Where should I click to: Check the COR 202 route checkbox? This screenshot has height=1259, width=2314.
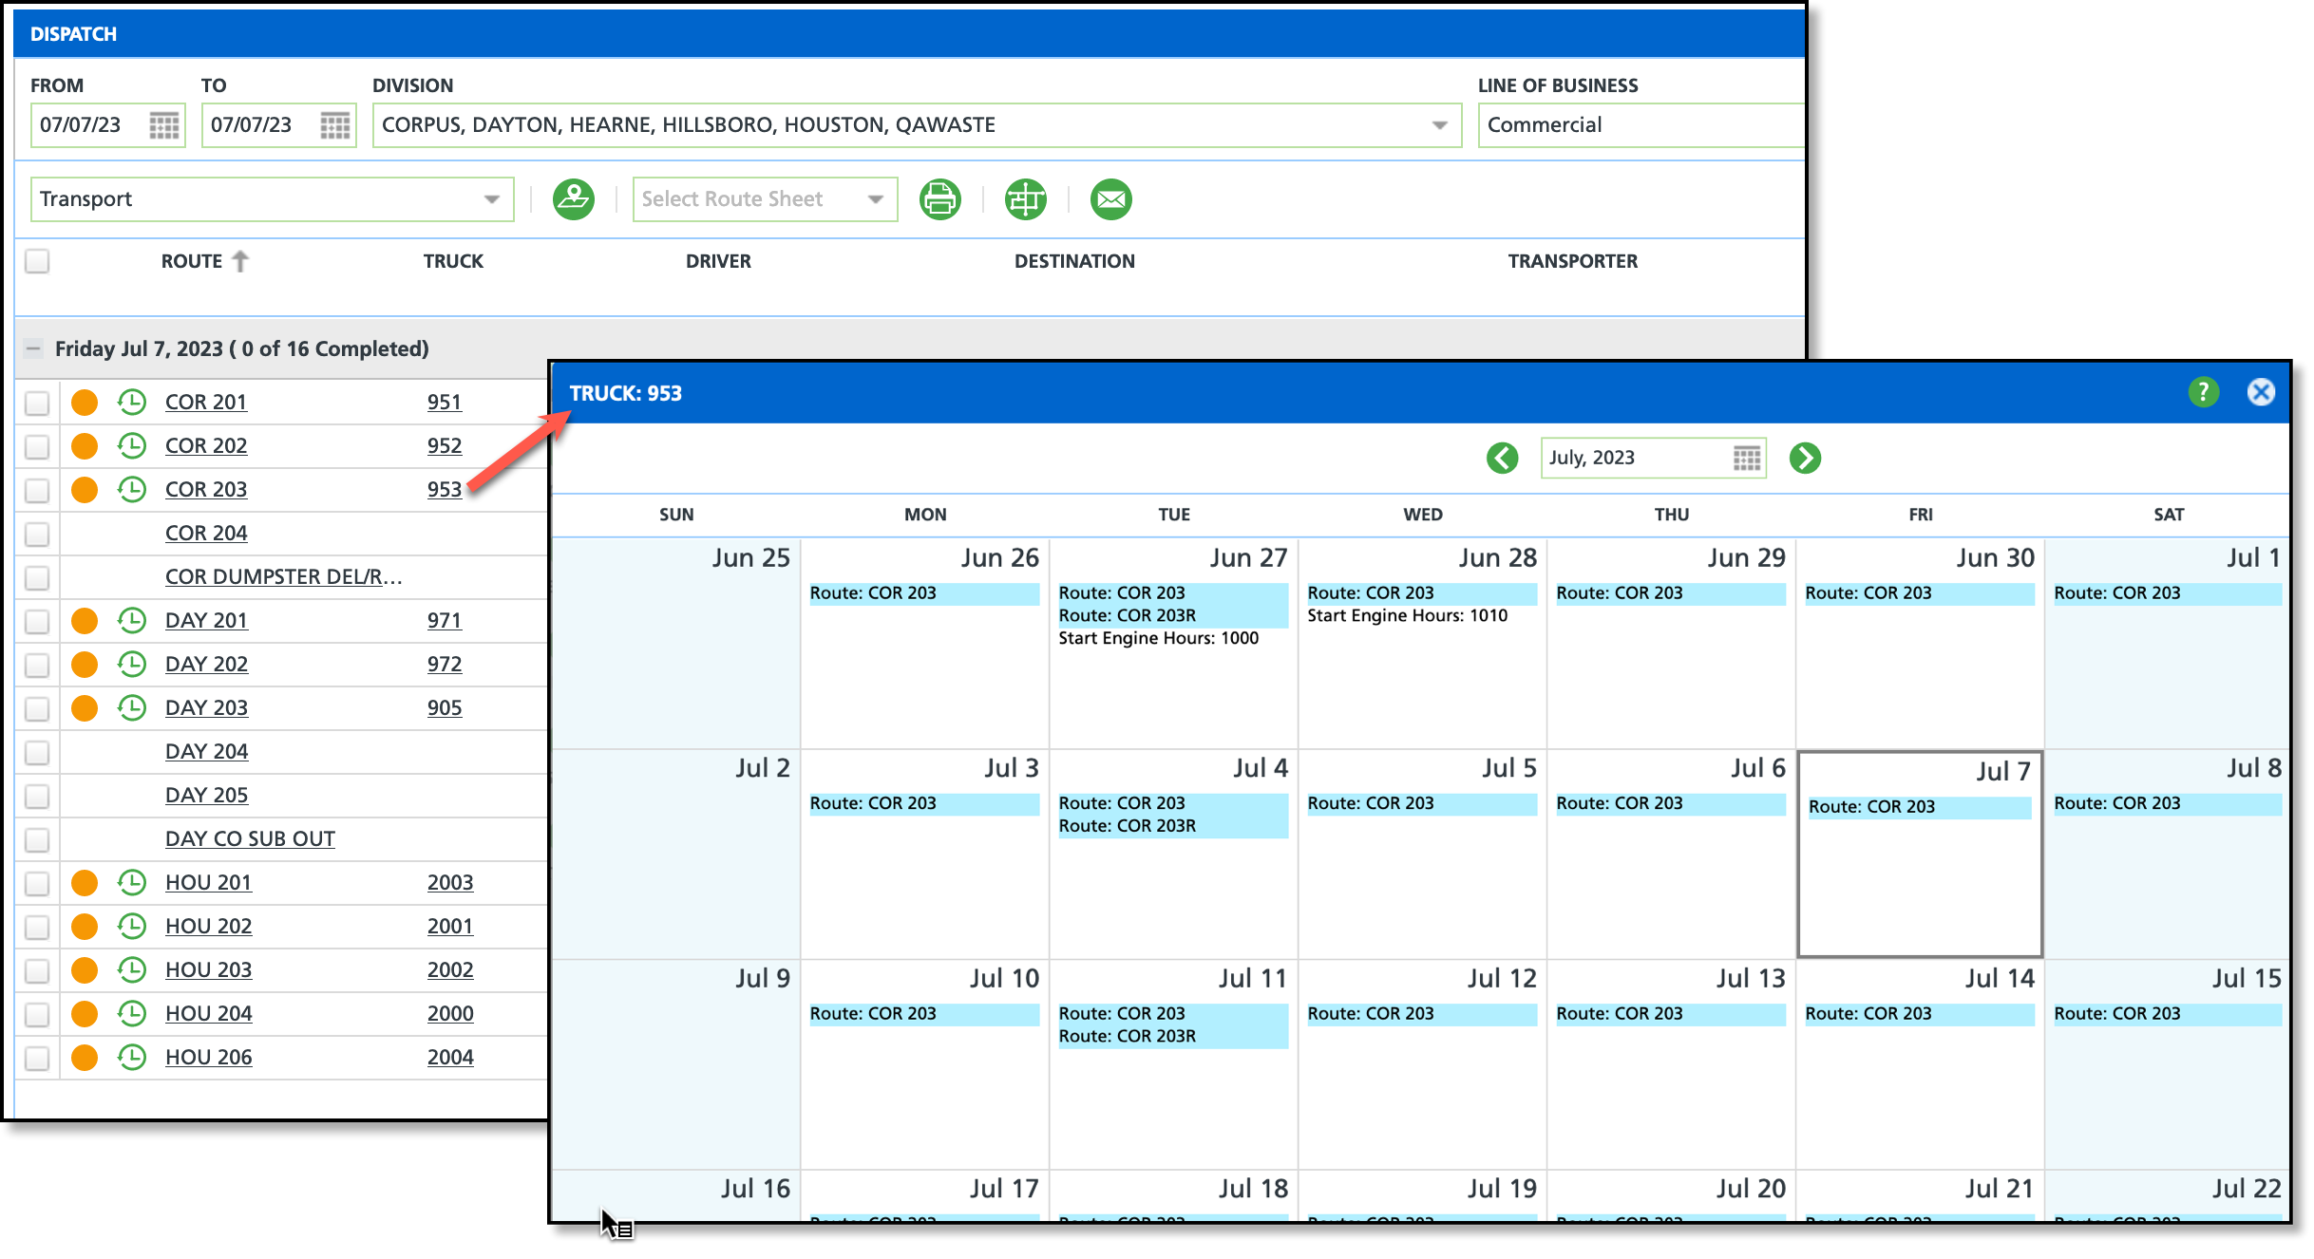pos(37,446)
